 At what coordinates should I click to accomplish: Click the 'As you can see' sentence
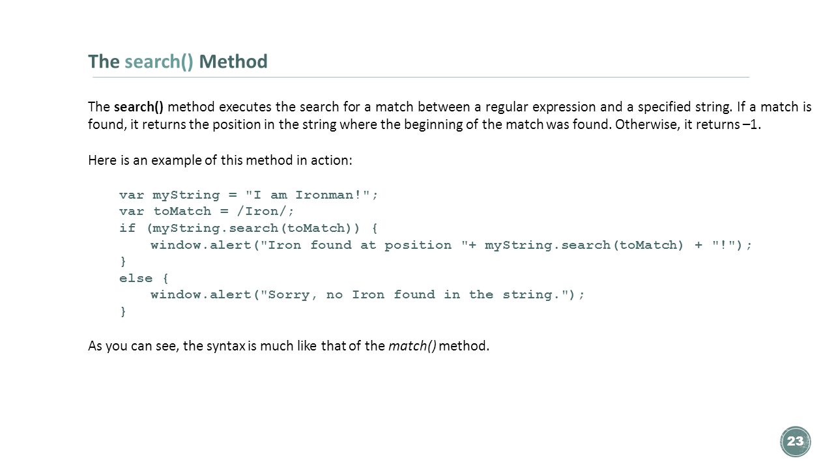pyautogui.click(x=289, y=346)
